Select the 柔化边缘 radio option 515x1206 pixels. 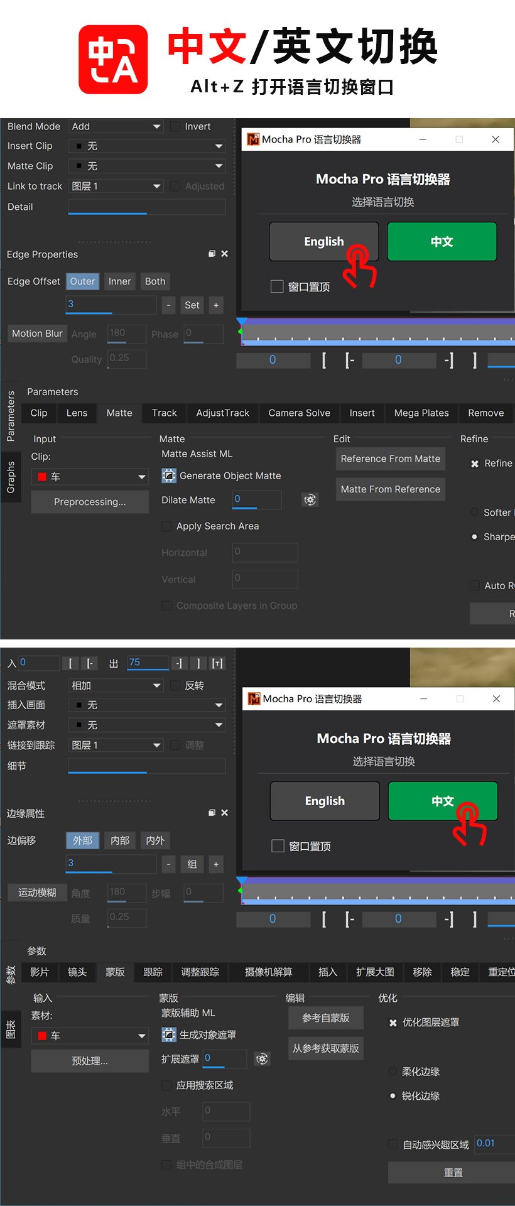click(x=393, y=1071)
